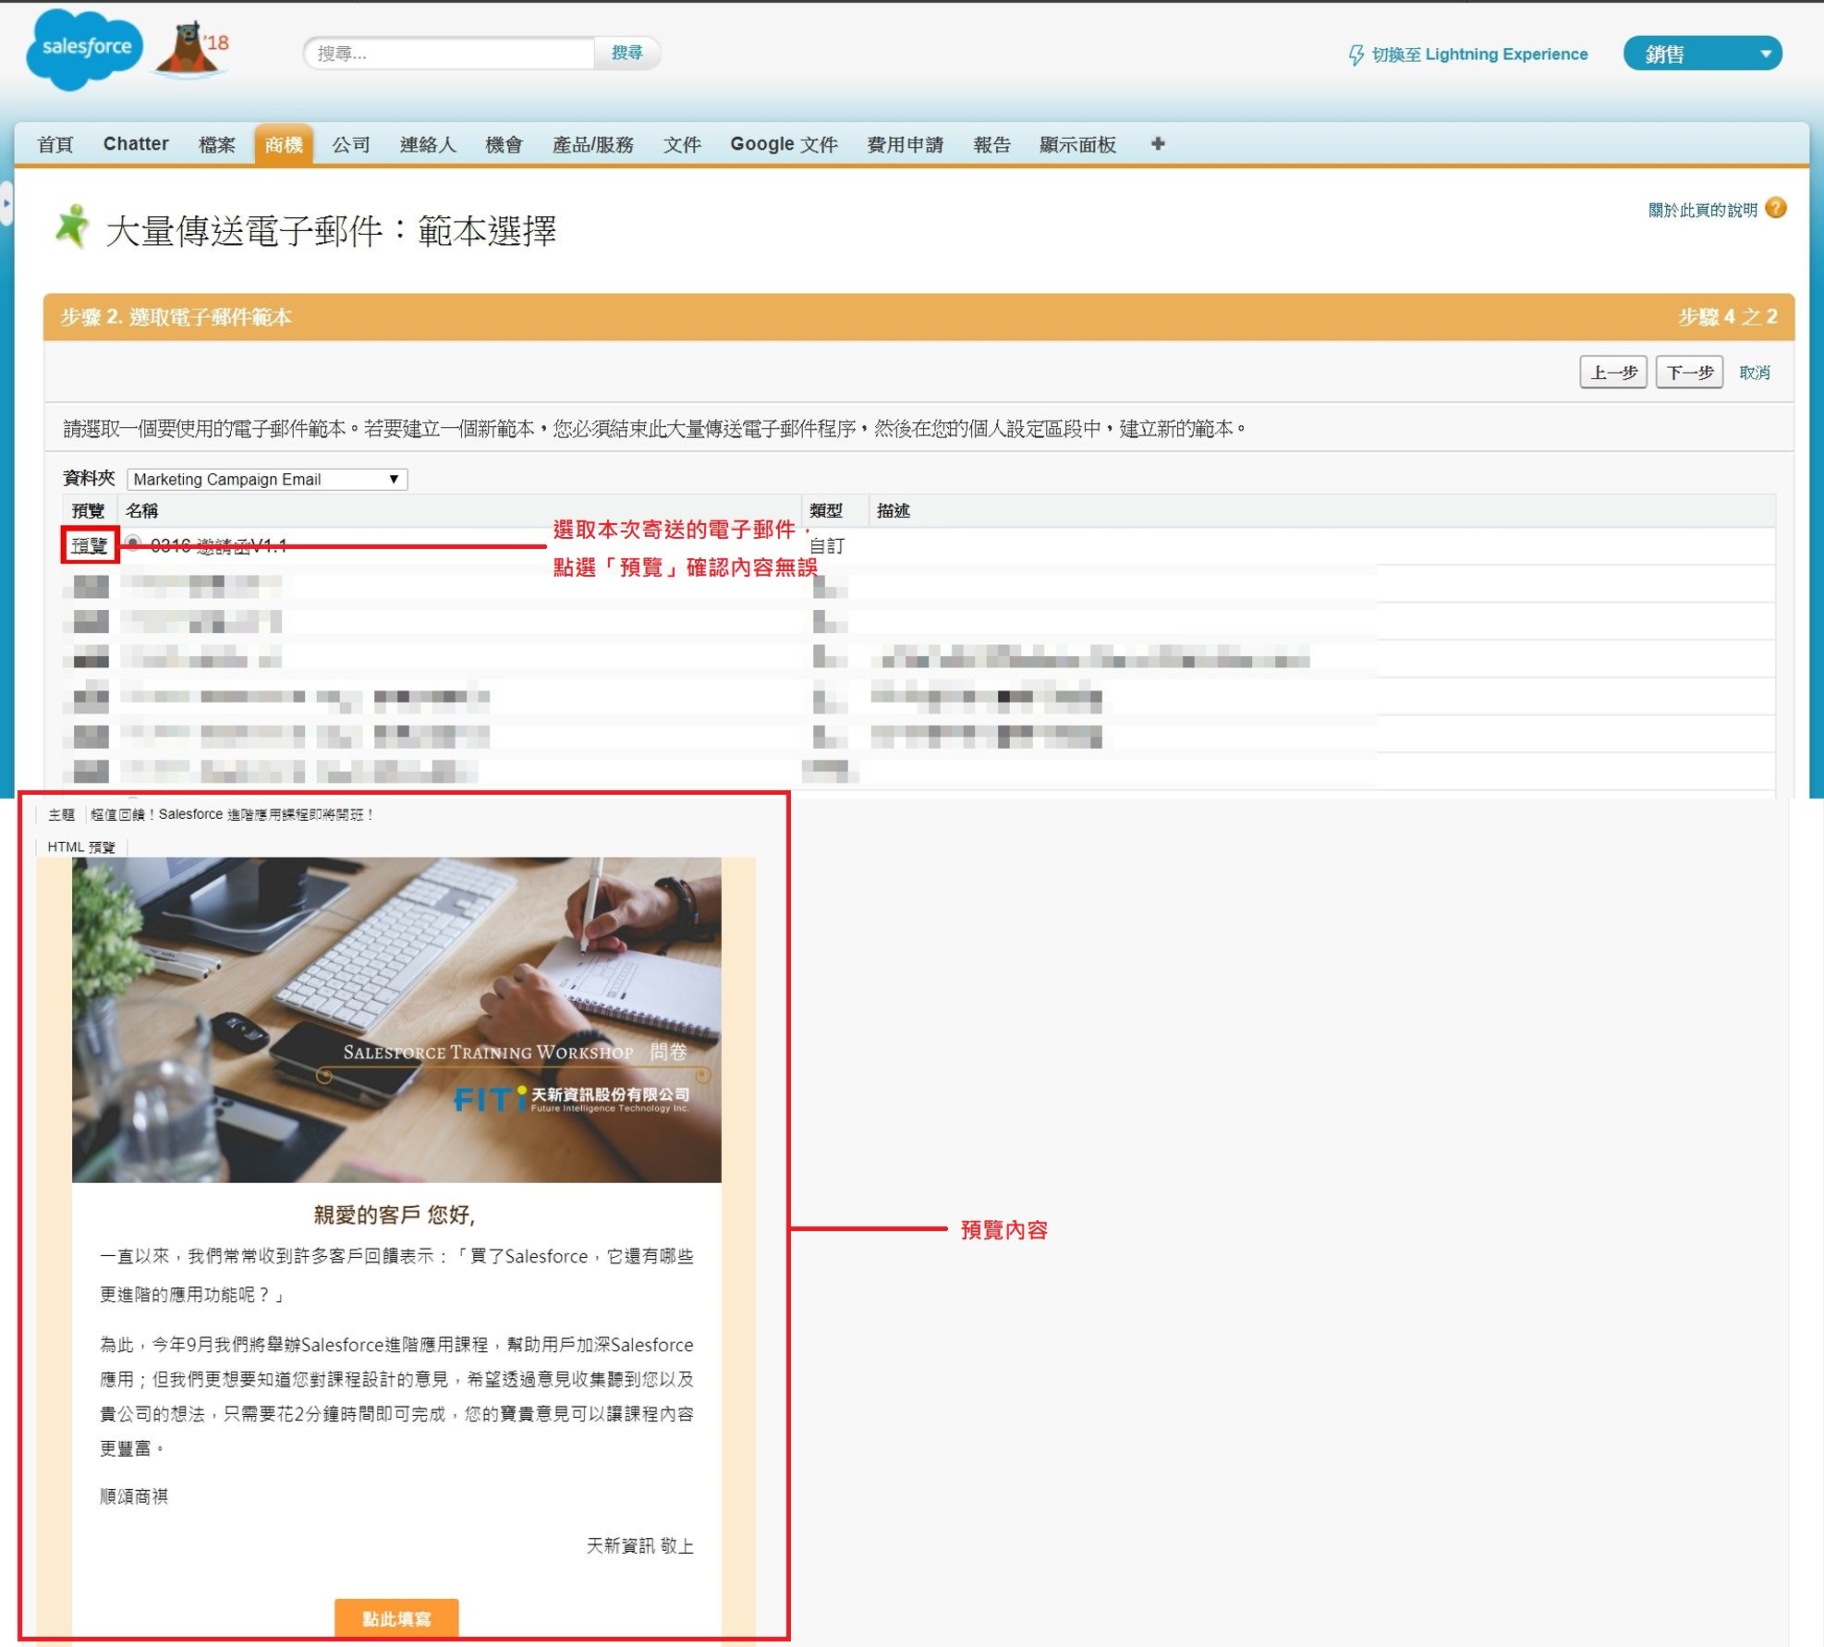Click the 點此填寫 button in the email preview
Image resolution: width=1824 pixels, height=1647 pixels.
397,1619
